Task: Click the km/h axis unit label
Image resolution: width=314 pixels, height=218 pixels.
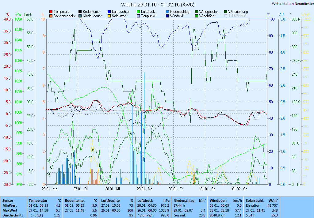Action: 28,14
